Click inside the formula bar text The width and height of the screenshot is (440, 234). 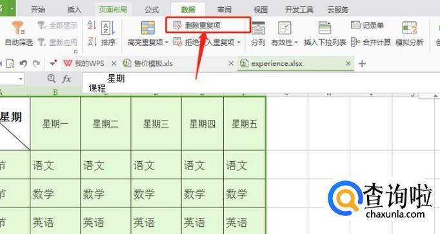[261, 83]
